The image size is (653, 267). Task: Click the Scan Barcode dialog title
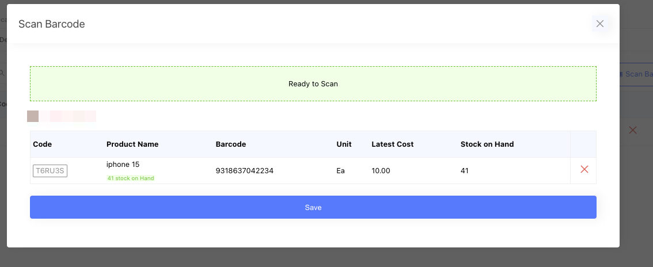(x=52, y=24)
